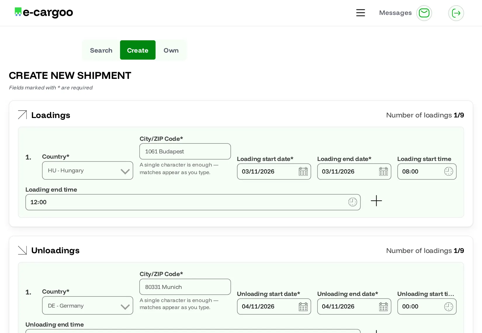The width and height of the screenshot is (482, 333).
Task: Switch to the Search tab
Action: (x=101, y=50)
